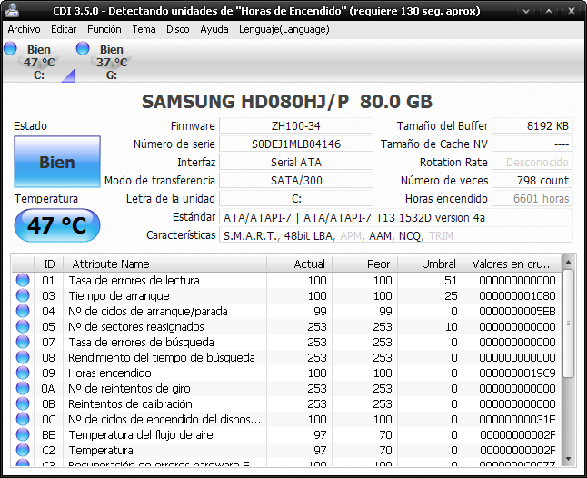Switch to disk C: tab
The image size is (587, 478).
pyautogui.click(x=38, y=62)
